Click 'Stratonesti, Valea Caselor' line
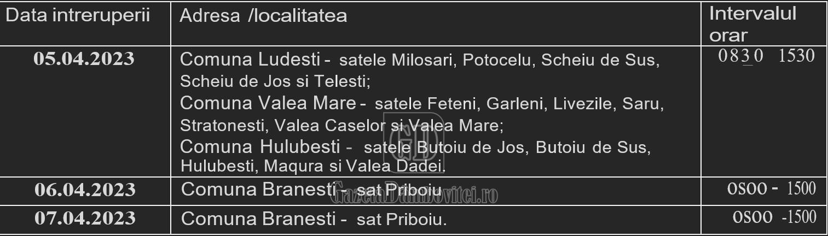The height and width of the screenshot is (236, 828). (x=341, y=125)
